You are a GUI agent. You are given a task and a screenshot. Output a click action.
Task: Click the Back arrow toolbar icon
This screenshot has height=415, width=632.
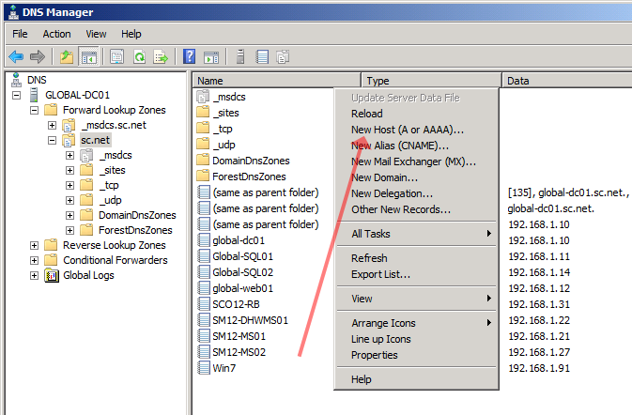coord(16,57)
